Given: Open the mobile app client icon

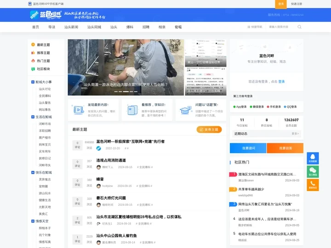Looking at the screenshot, I should 30,4.
